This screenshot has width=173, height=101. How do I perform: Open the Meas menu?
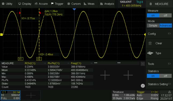point(89,4)
